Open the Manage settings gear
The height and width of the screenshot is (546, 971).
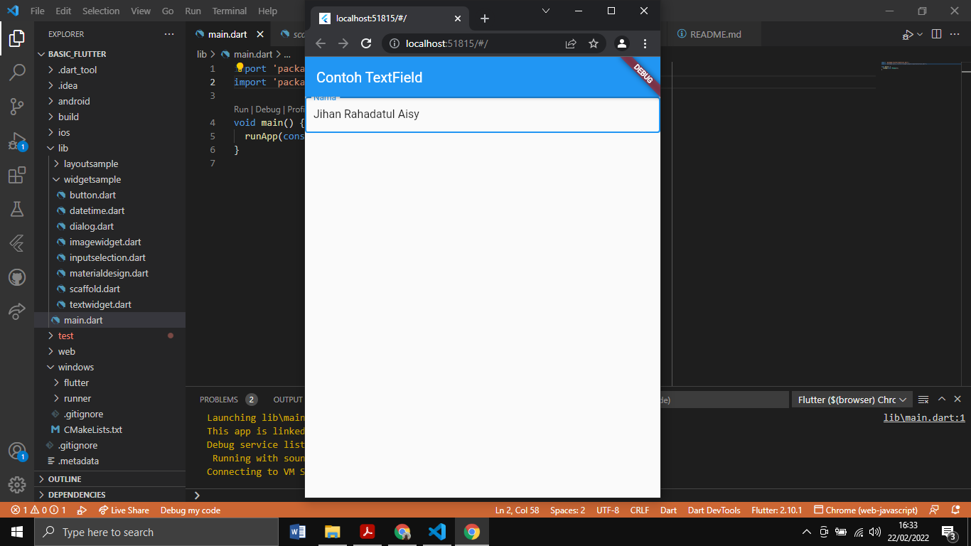click(17, 485)
